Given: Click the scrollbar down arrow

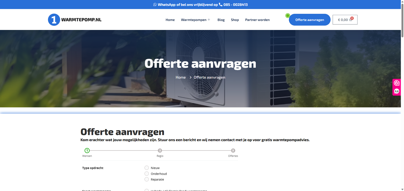Looking at the screenshot, I should pyautogui.click(x=402, y=189).
